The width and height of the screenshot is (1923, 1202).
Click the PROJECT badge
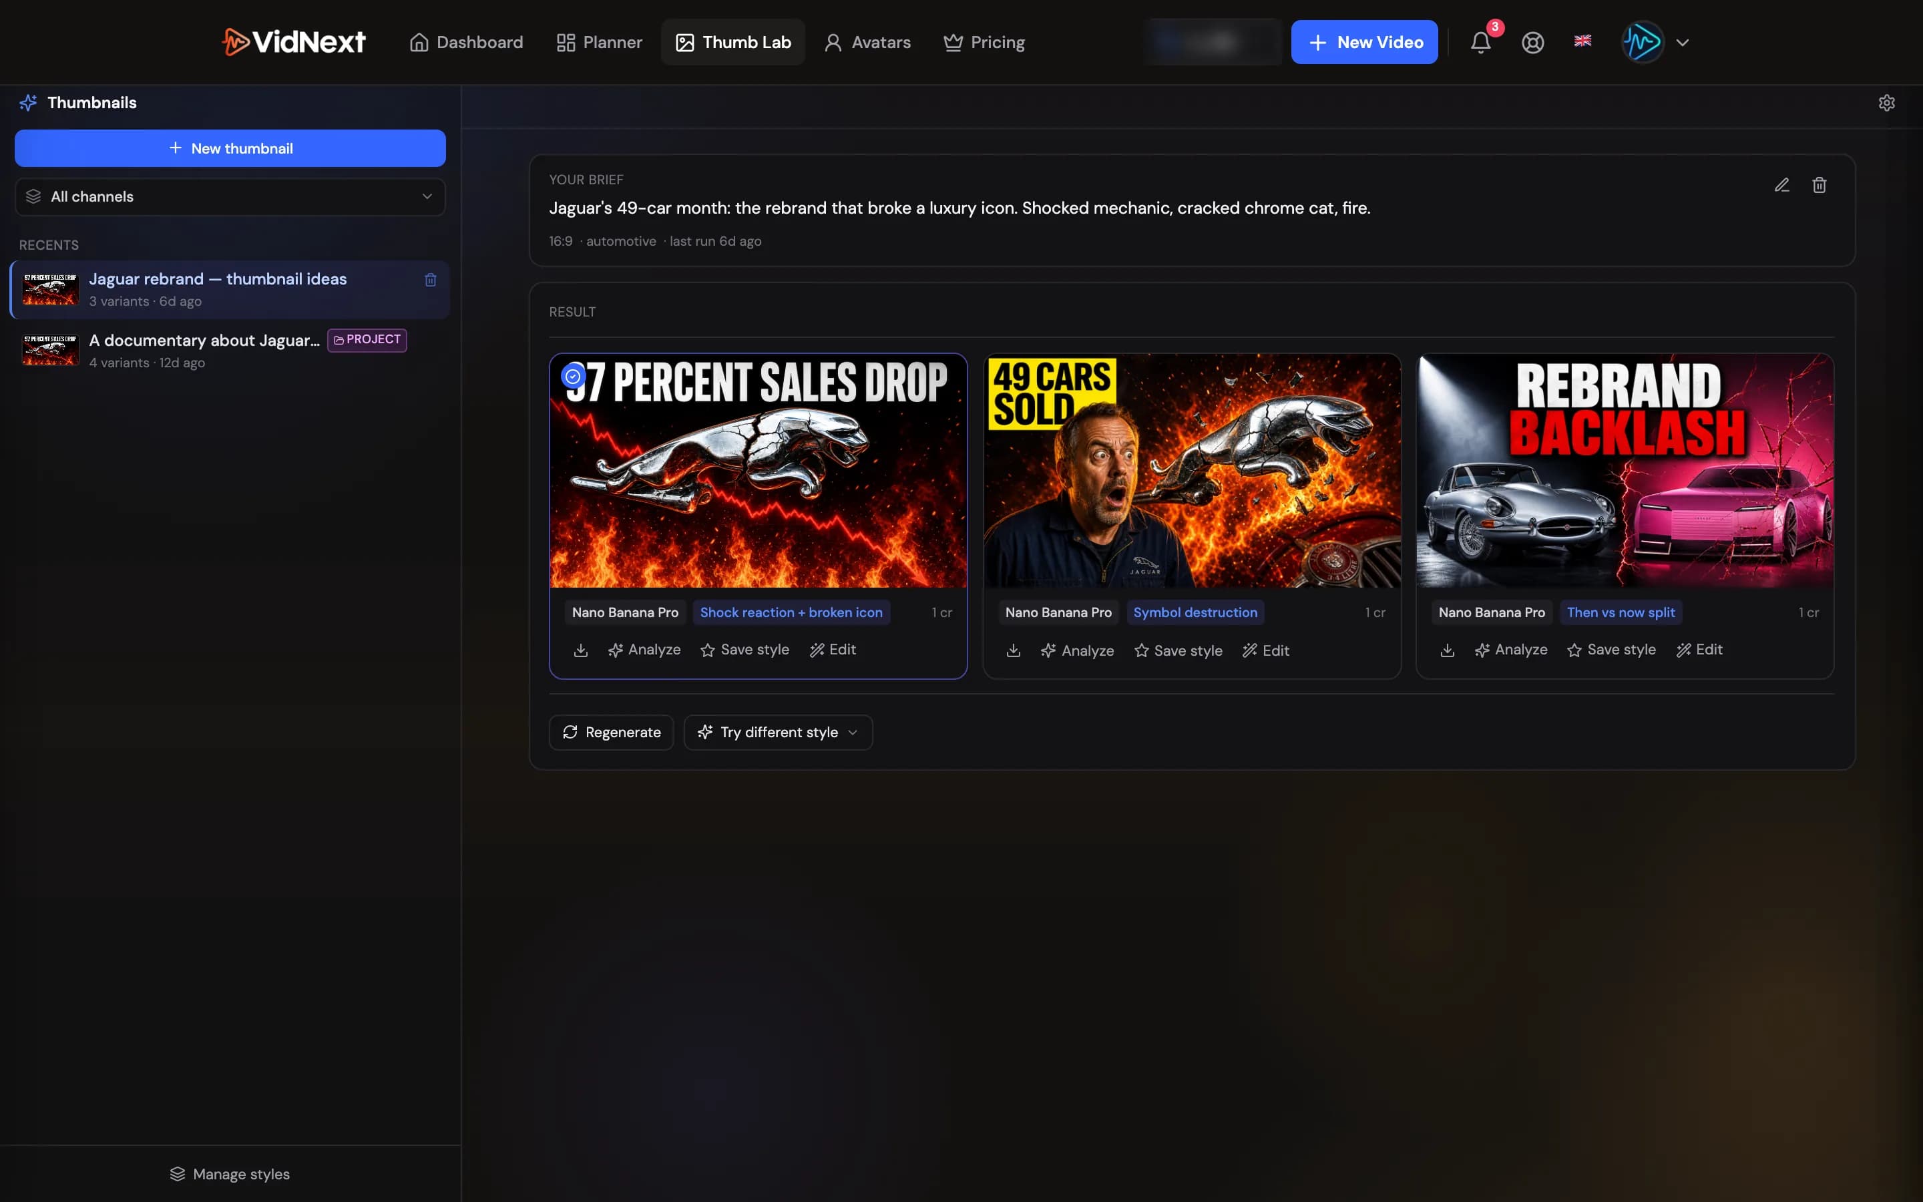click(x=367, y=339)
